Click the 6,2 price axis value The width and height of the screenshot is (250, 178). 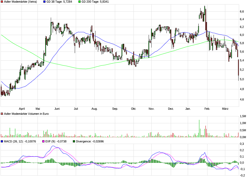click(x=242, y=27)
